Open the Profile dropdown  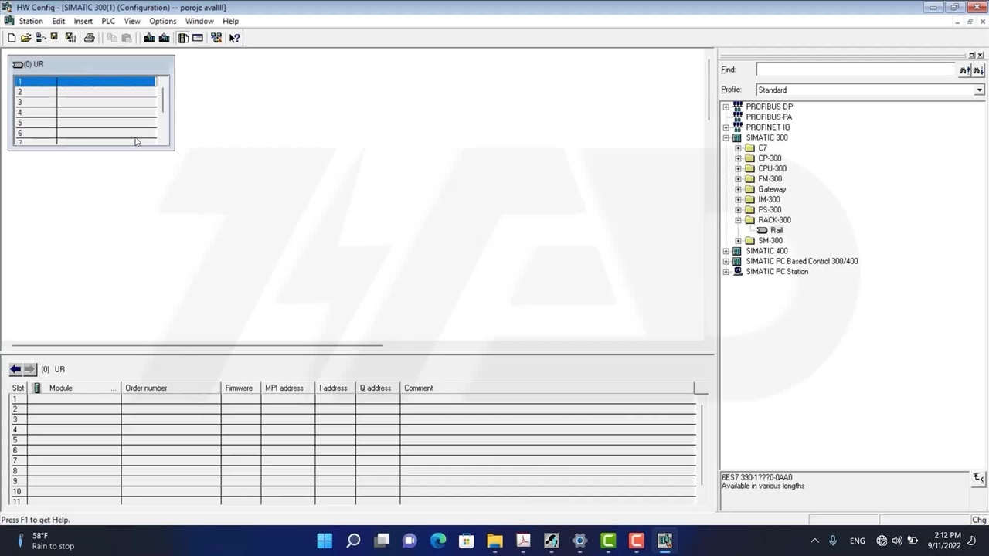(x=979, y=90)
